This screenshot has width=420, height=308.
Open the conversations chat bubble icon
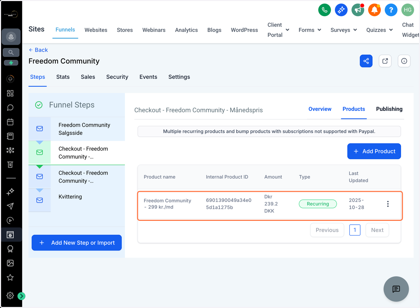point(10,107)
